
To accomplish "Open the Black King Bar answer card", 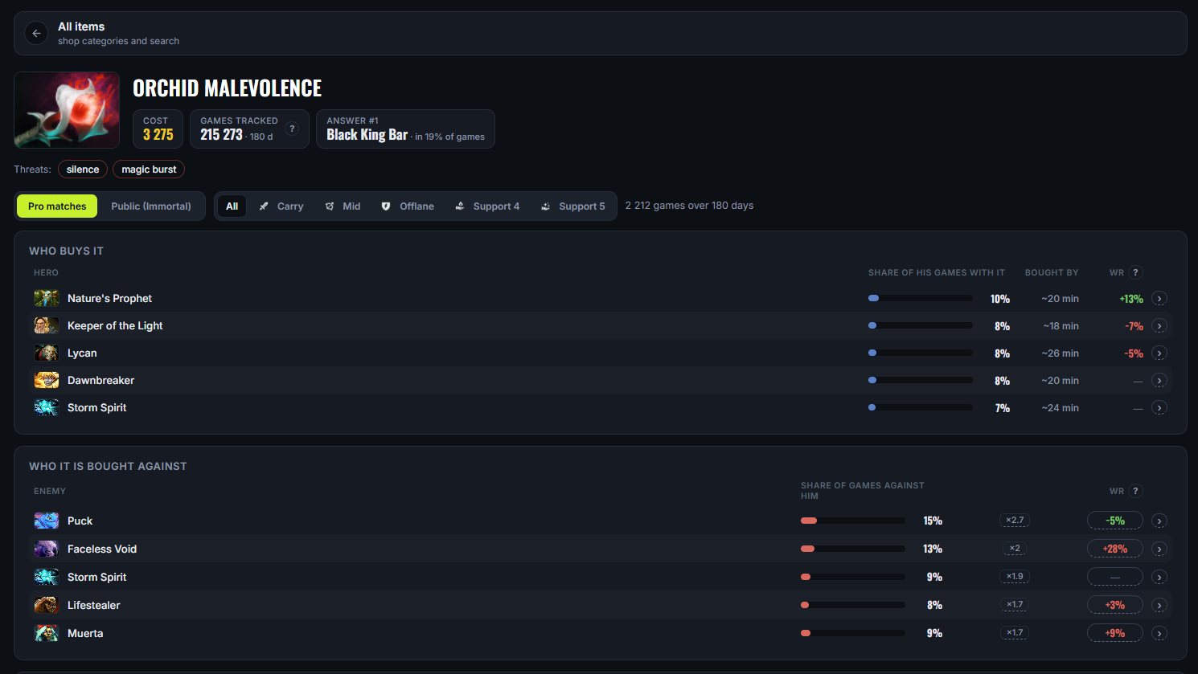I will 405,129.
